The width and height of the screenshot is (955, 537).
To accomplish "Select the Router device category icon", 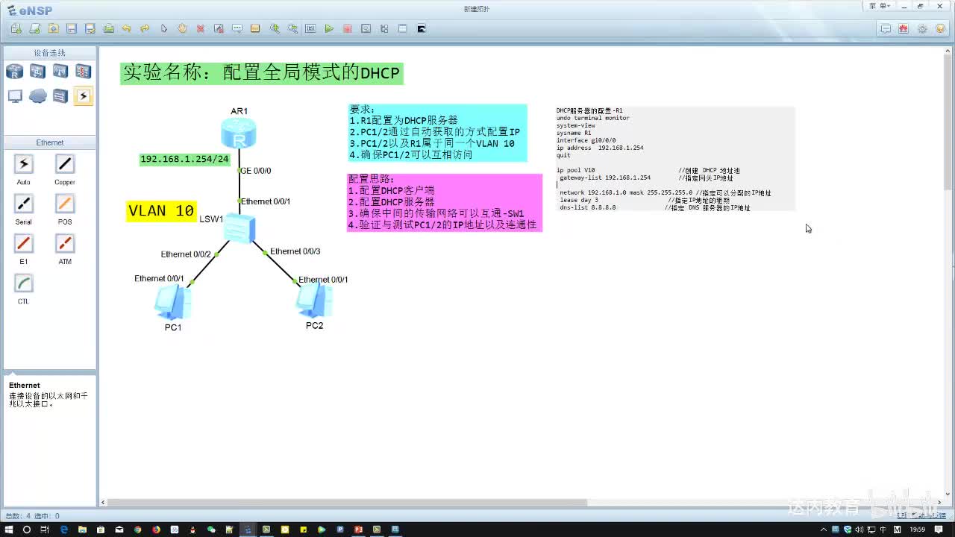I will click(15, 72).
